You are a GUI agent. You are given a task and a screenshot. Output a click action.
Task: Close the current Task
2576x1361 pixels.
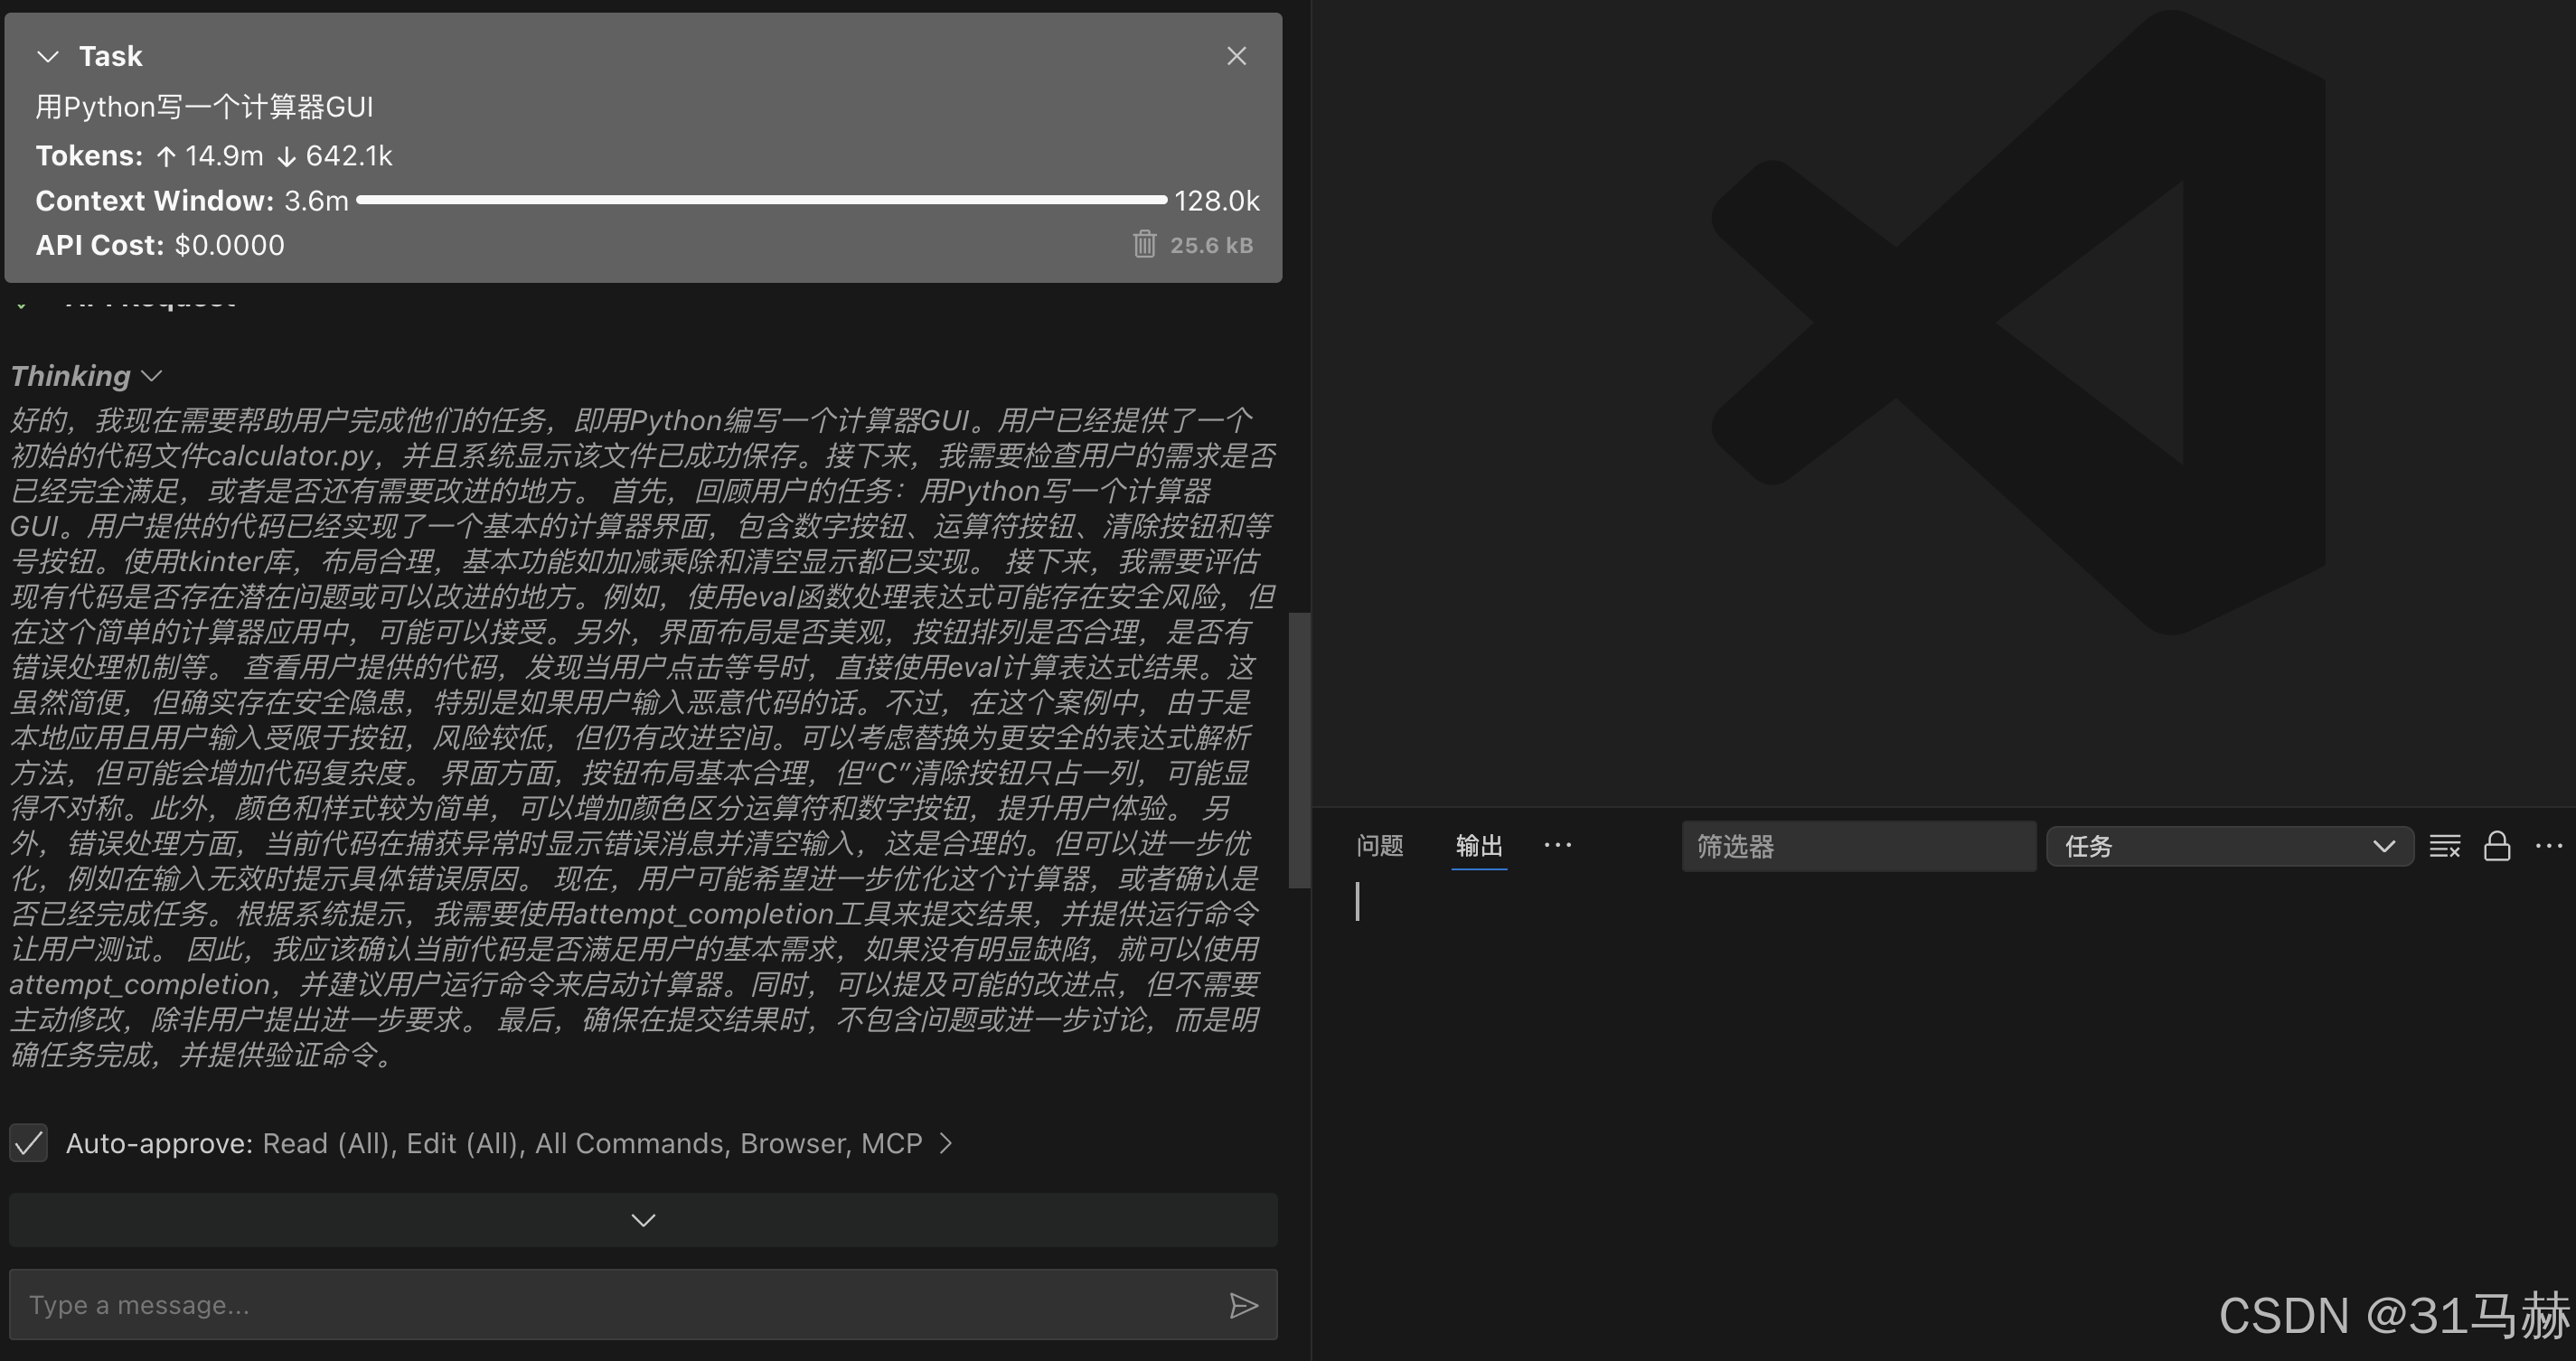tap(1236, 55)
